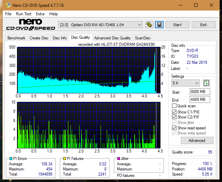222x182 pixels.
Task: Click the save floppy disk icon
Action: click(x=159, y=25)
